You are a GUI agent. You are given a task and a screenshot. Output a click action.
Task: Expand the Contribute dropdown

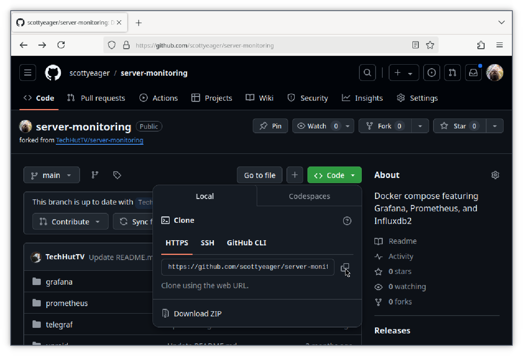pyautogui.click(x=70, y=221)
